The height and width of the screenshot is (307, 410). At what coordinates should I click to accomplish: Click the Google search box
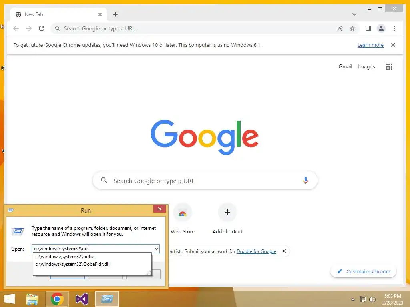click(205, 181)
